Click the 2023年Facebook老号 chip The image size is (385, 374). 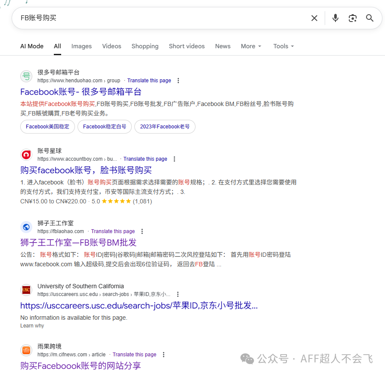pyautogui.click(x=164, y=127)
